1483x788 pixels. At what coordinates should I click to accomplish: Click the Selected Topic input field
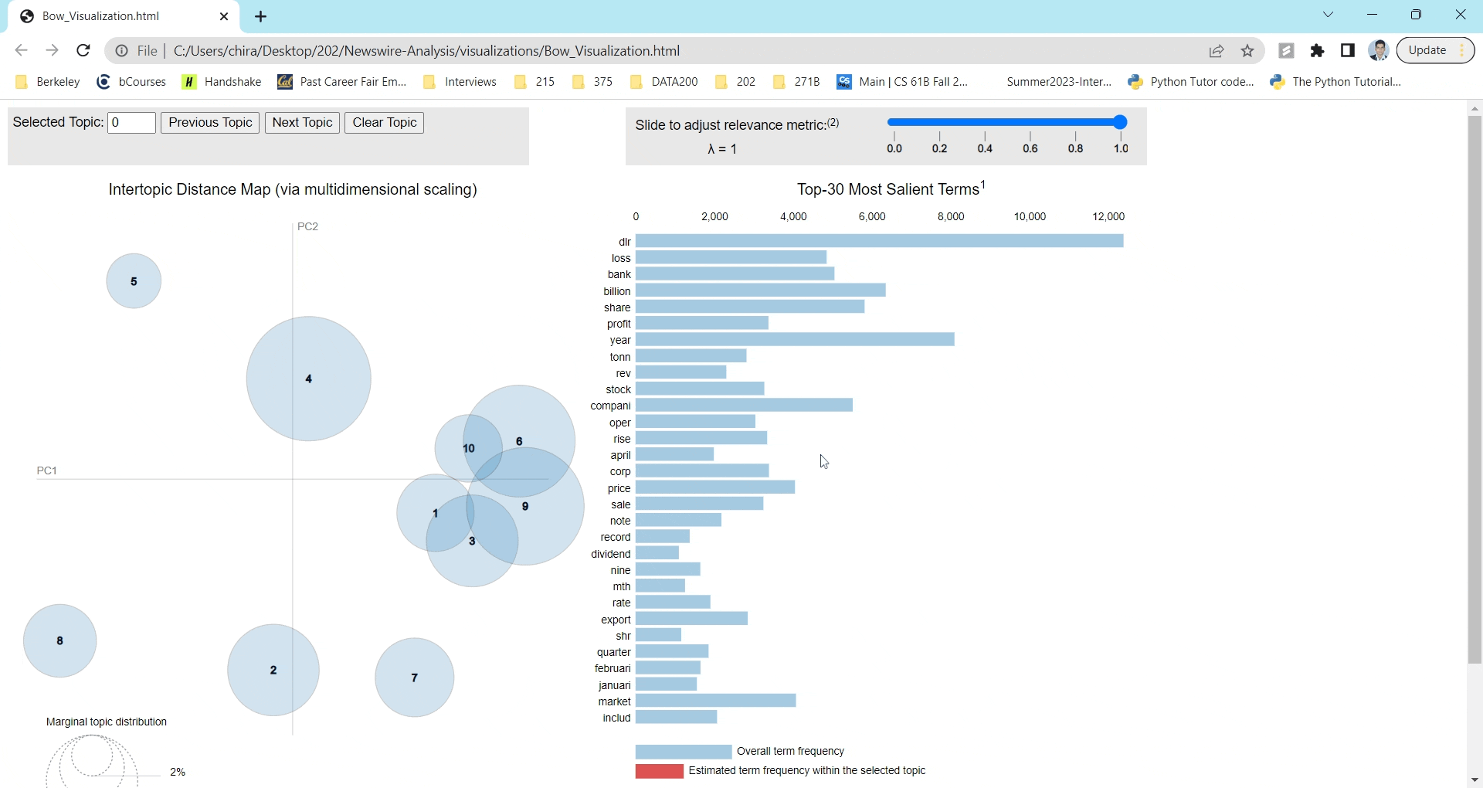click(131, 122)
